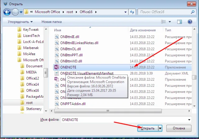Click the Открыть button
Image resolution: width=199 pixels, height=139 pixels.
tap(148, 128)
